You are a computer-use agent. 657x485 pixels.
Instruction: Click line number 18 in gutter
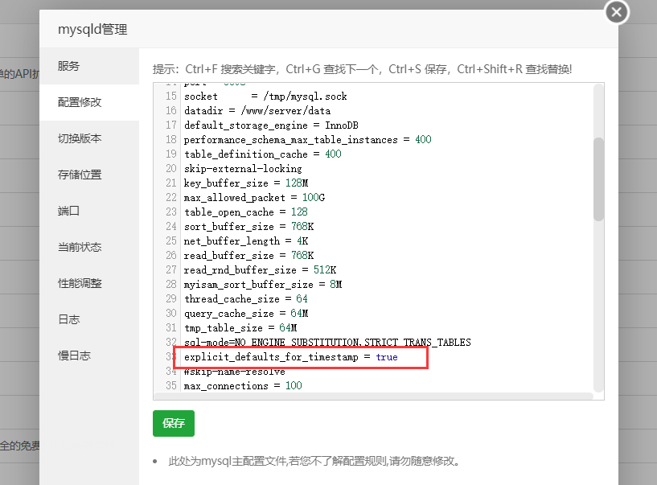[171, 140]
